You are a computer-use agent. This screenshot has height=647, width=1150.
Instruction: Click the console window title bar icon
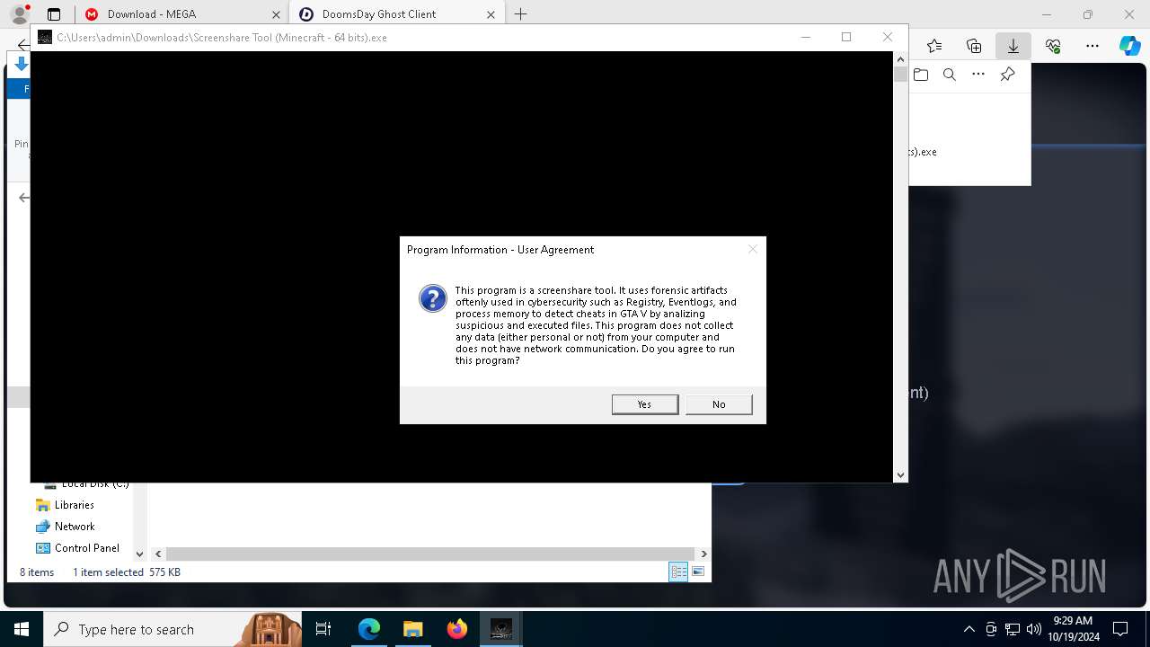[x=45, y=37]
